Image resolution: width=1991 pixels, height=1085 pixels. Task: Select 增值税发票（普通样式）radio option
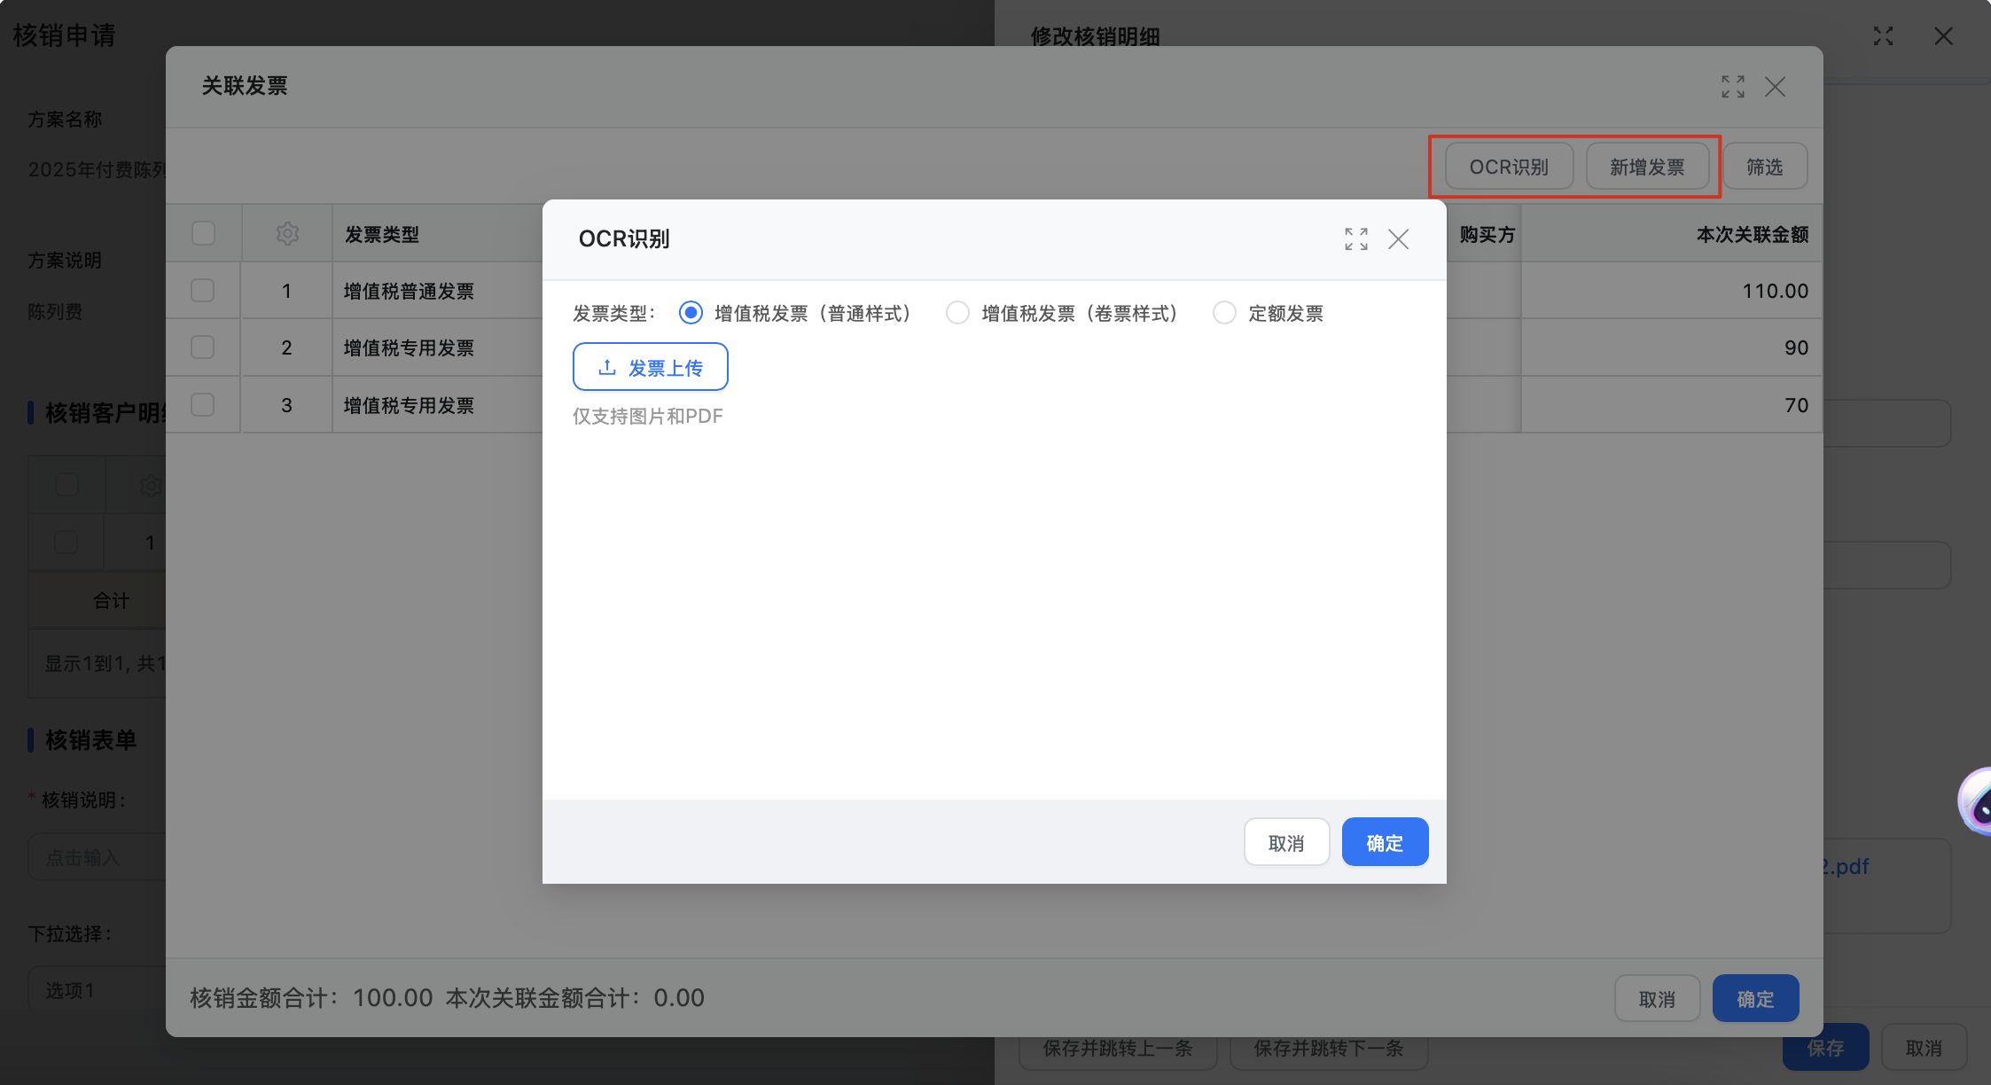[691, 313]
